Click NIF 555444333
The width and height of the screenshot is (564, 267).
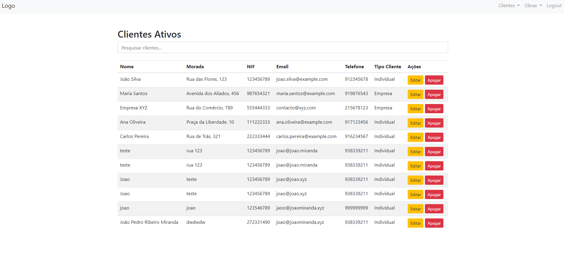[x=258, y=108]
